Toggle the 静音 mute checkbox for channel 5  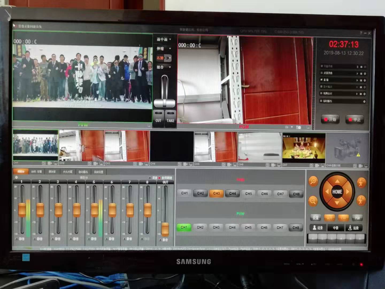(x=88, y=239)
